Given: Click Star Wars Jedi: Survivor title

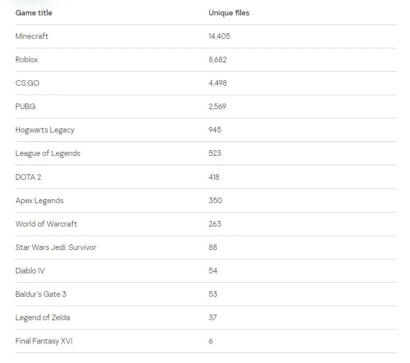Looking at the screenshot, I should click(x=56, y=247).
